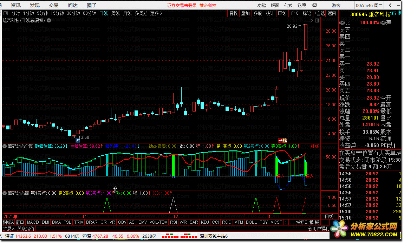Select the 周线 weekly period
This screenshot has width=404, height=243.
point(116,13)
